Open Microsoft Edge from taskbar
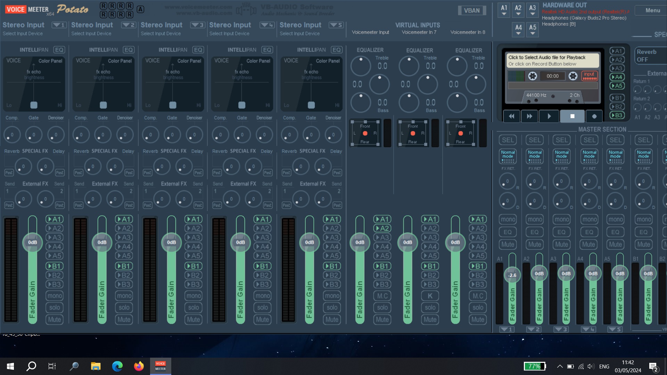This screenshot has width=667, height=375. [x=117, y=366]
